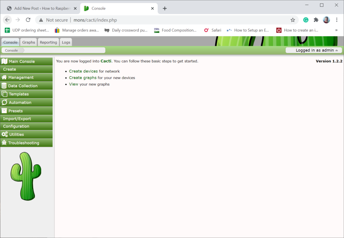The height and width of the screenshot is (238, 344).
Task: Click the browser forward arrow
Action: tap(18, 20)
